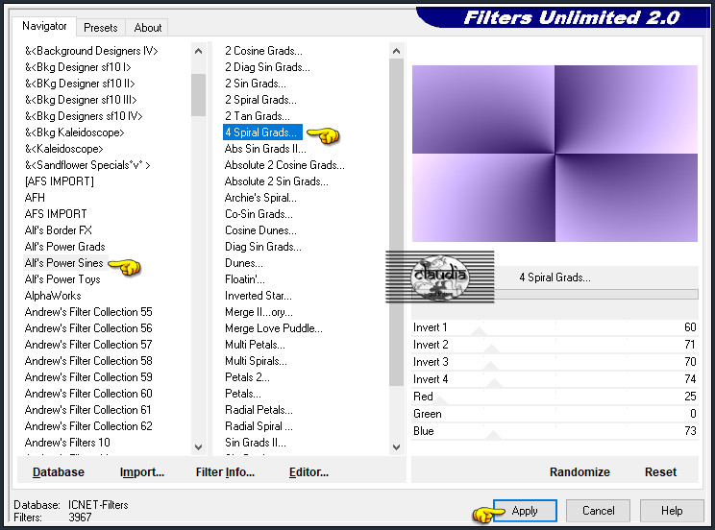This screenshot has width=715, height=530.
Task: Open the Database button
Action: coord(59,472)
